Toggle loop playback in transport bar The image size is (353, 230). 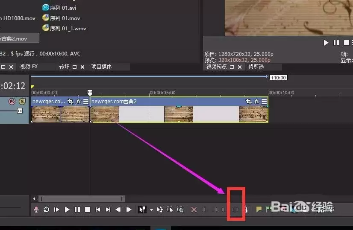click(x=47, y=210)
